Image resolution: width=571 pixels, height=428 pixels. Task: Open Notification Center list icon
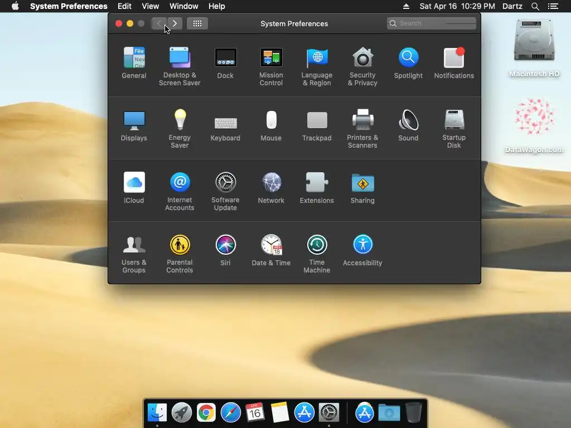point(553,6)
